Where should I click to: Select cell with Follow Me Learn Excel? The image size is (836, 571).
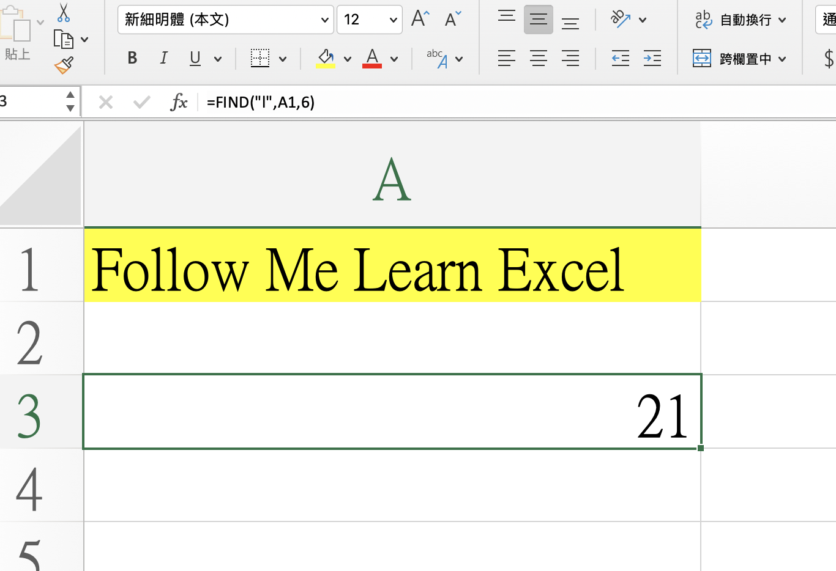392,265
